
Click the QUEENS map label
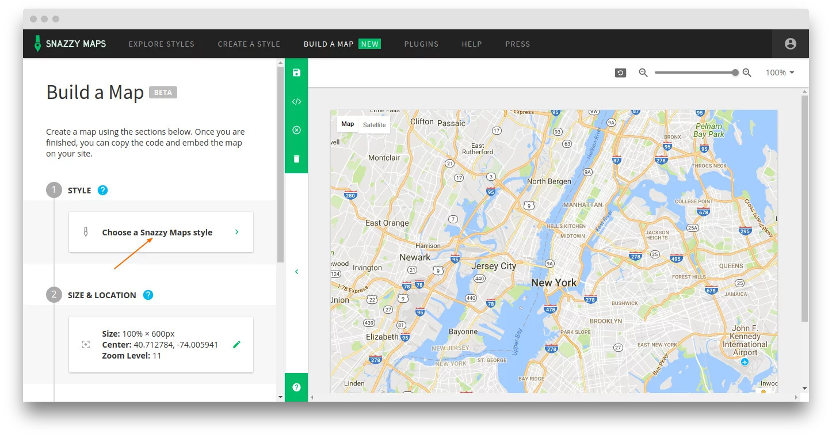click(731, 266)
